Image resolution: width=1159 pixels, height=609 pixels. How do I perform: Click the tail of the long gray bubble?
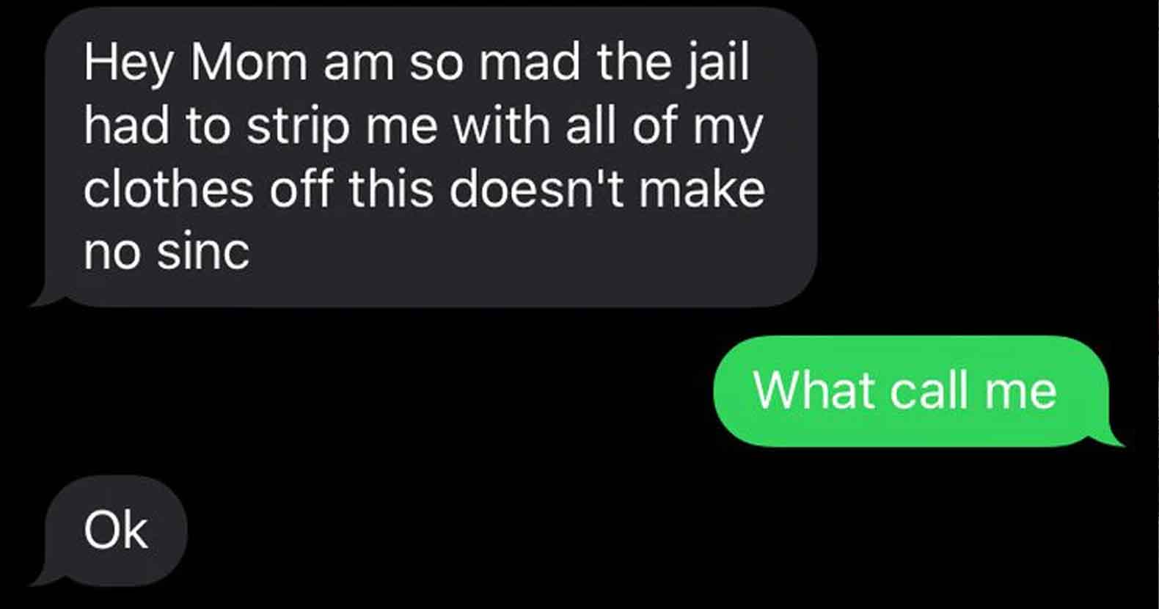click(x=49, y=297)
